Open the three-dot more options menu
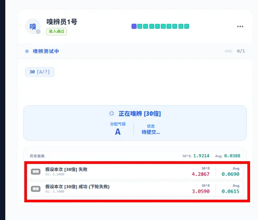This screenshot has width=258, height=220. [240, 27]
